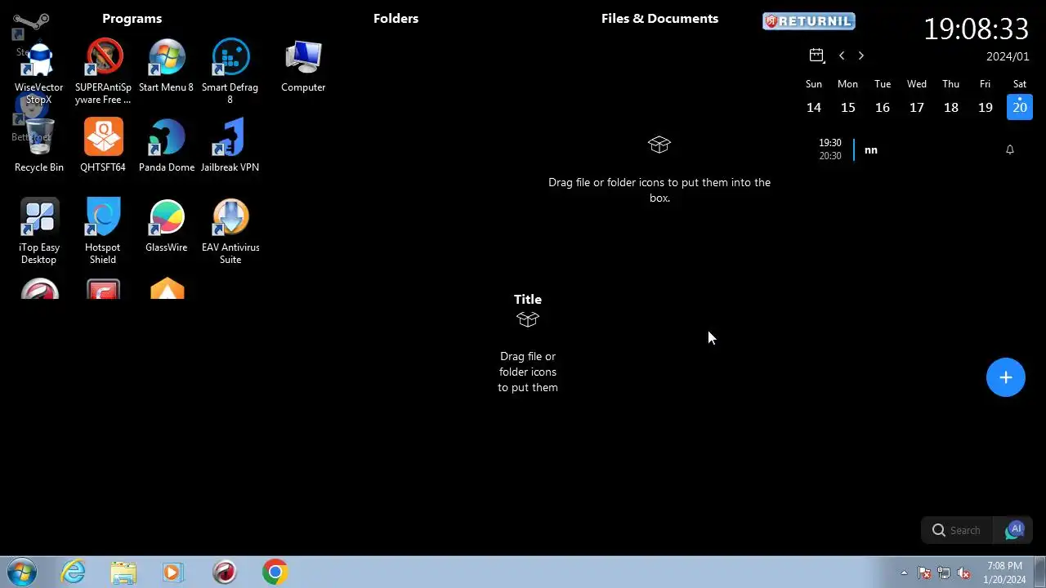This screenshot has width=1046, height=588.
Task: Select Tuesday 16 in the calendar
Action: [883, 108]
